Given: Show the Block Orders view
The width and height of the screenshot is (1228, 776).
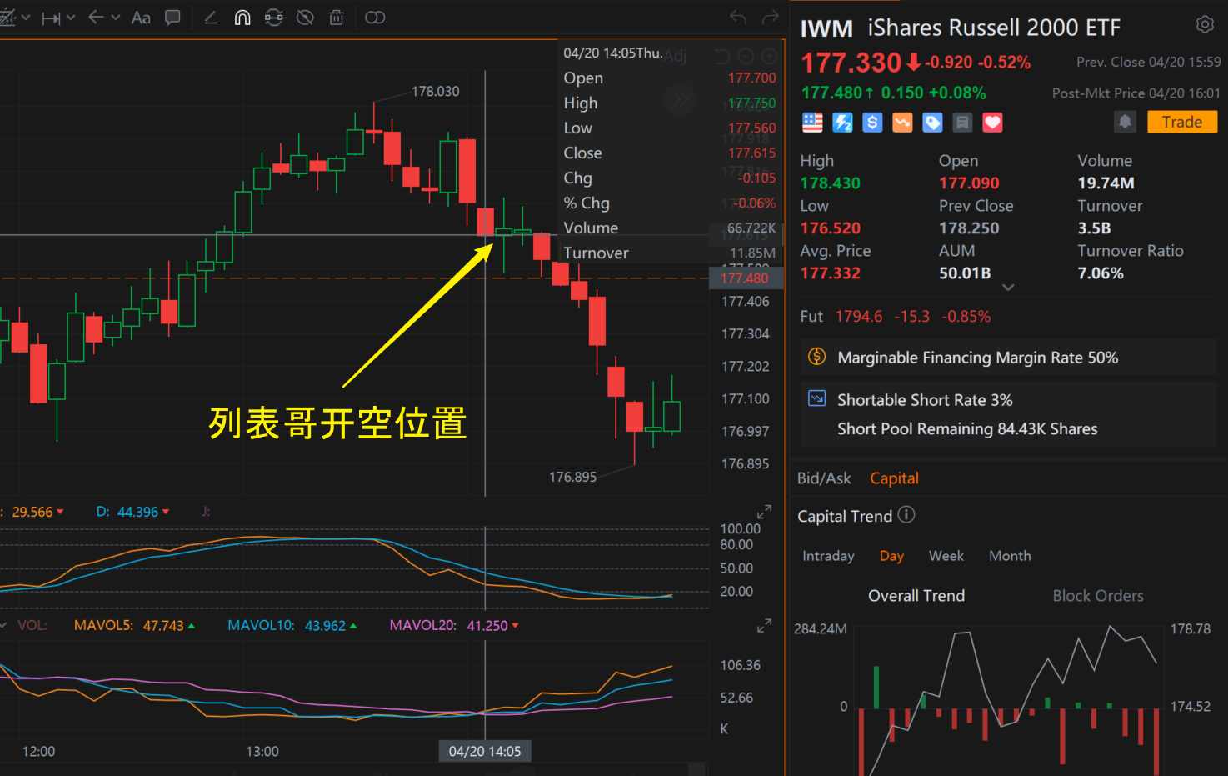Looking at the screenshot, I should pos(1098,596).
